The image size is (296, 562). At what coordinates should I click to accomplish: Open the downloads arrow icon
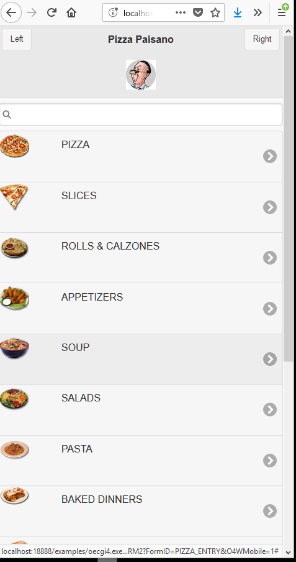tap(238, 13)
